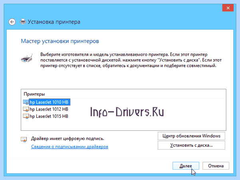The image size is (240, 180).
Task: Select hp LaserJet 1010 HB in list
Action: coord(49,102)
